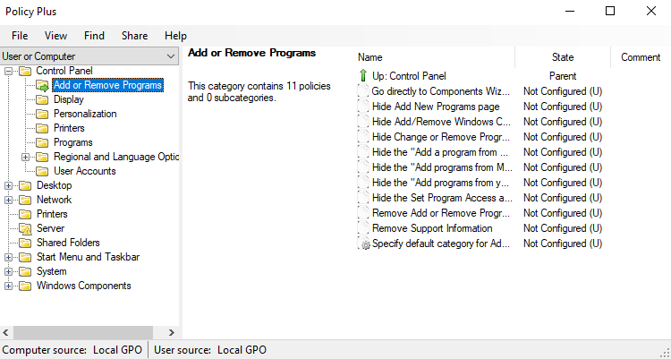Click the Programs folder icon

(x=42, y=142)
